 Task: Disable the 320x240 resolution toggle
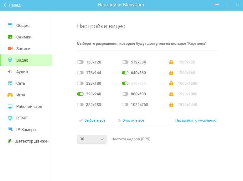coord(80,94)
